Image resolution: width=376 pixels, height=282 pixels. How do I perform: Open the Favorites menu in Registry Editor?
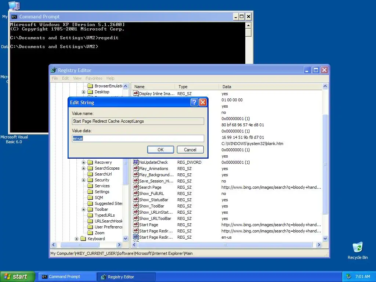(x=94, y=78)
